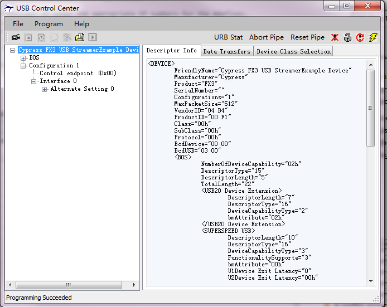The image size is (387, 307).
Task: Click the TotalLength="22" line
Action: tap(228, 184)
